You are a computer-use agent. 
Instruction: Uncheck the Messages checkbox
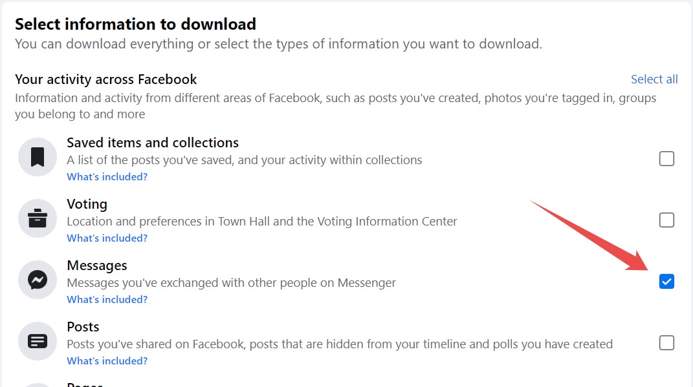666,281
